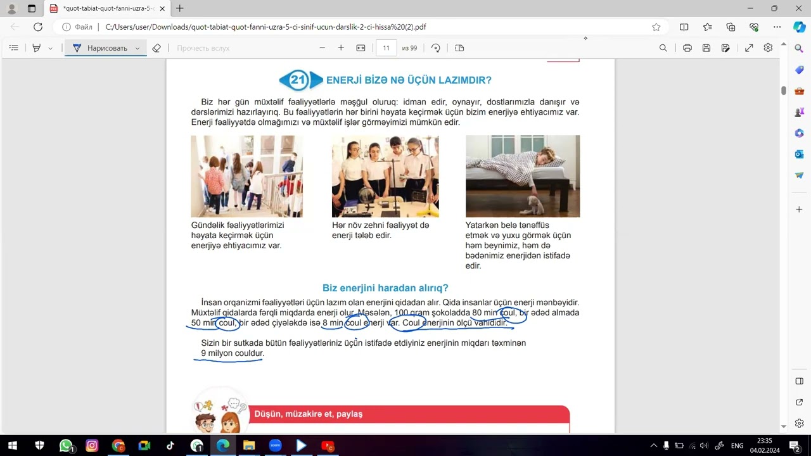Screen dimensions: 811x456
Task: Add this page to favorites
Action: pos(656,27)
